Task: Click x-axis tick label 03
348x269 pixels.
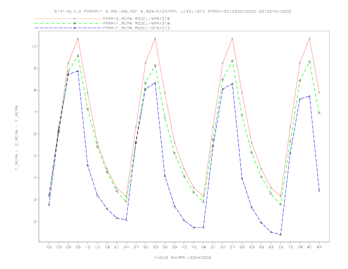Action: 58,247
